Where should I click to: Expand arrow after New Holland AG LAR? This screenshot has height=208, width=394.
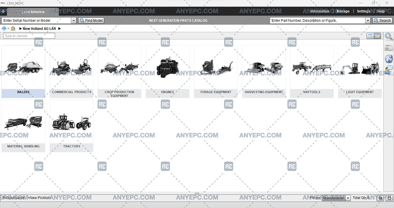(x=59, y=29)
